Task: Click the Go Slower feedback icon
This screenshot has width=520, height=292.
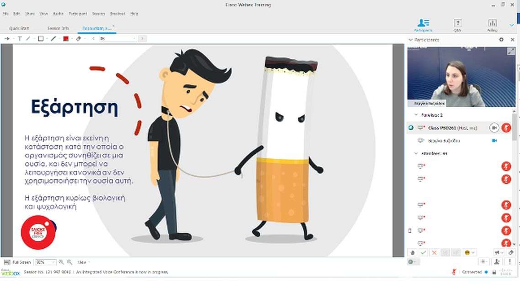Action: (x=445, y=253)
